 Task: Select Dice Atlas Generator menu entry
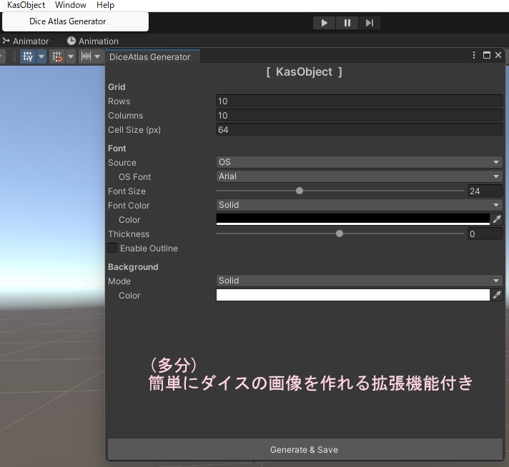[75, 21]
